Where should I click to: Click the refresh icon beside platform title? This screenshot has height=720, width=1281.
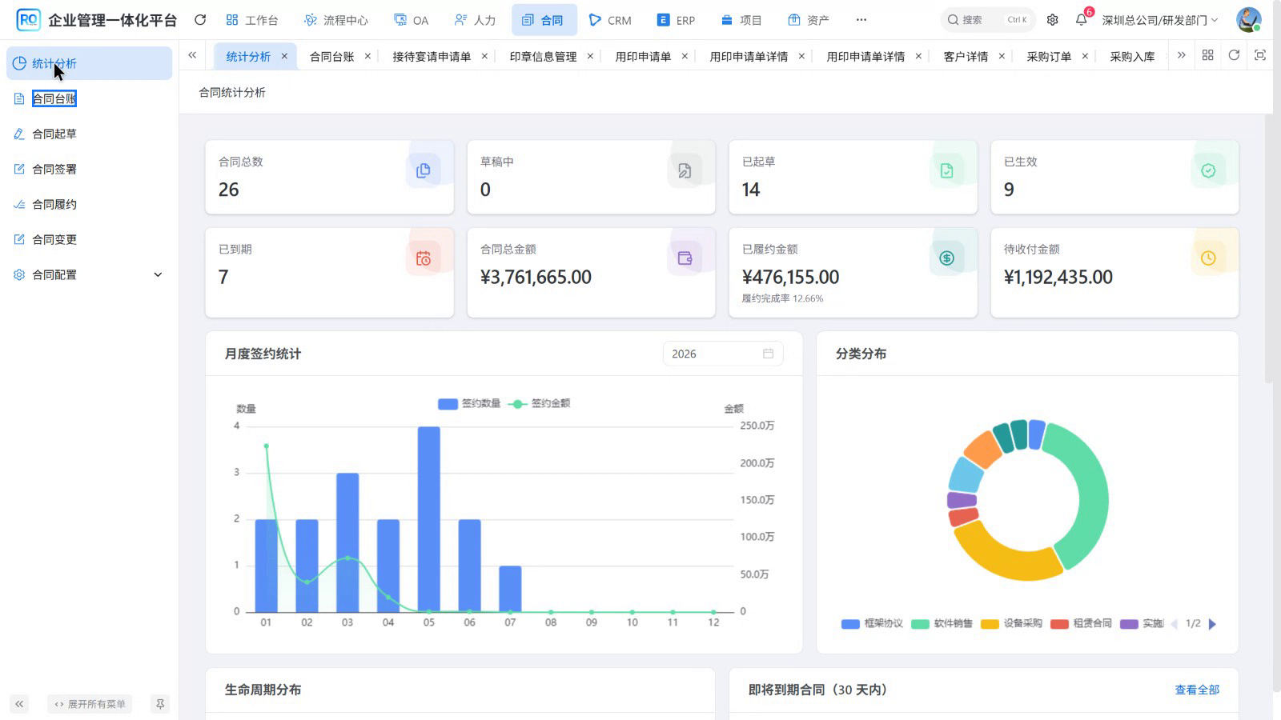pyautogui.click(x=200, y=20)
